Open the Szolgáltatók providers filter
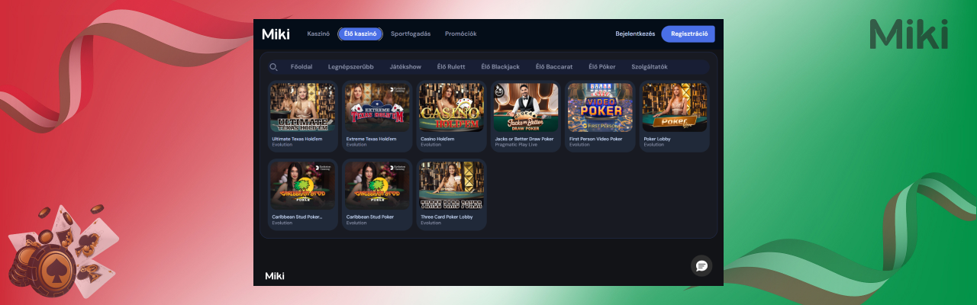This screenshot has height=305, width=977. (x=650, y=67)
